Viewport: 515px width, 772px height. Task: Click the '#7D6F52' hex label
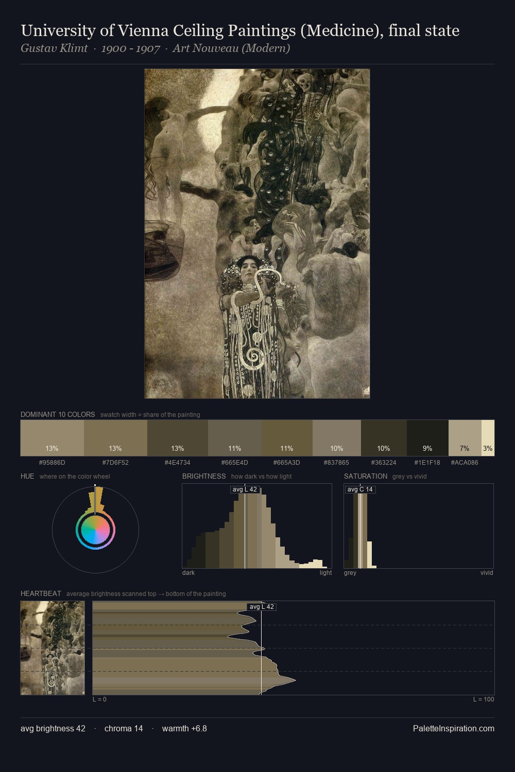coord(115,463)
